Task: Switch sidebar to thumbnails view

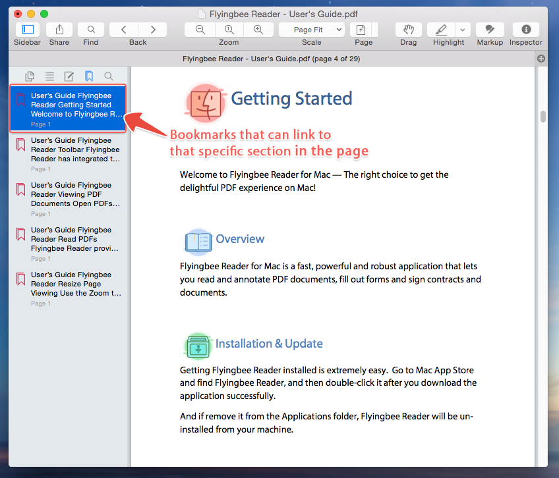Action: point(30,76)
